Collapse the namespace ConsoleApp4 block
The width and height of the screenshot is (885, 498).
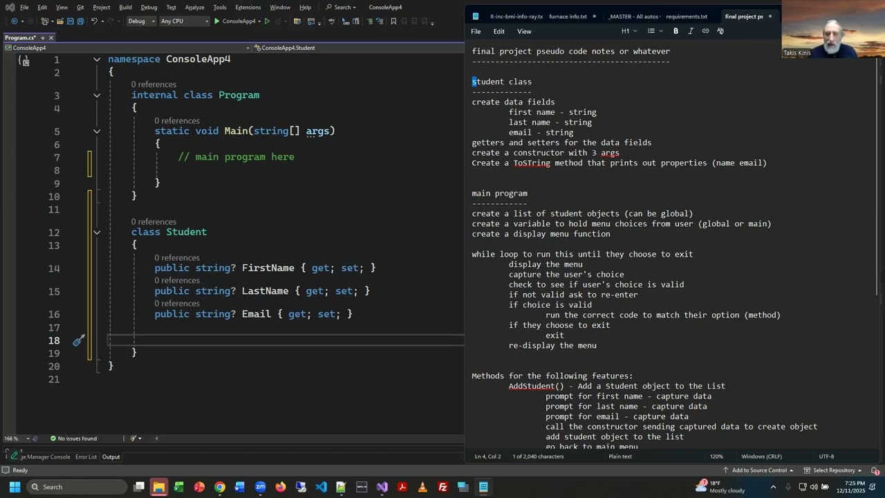[97, 59]
